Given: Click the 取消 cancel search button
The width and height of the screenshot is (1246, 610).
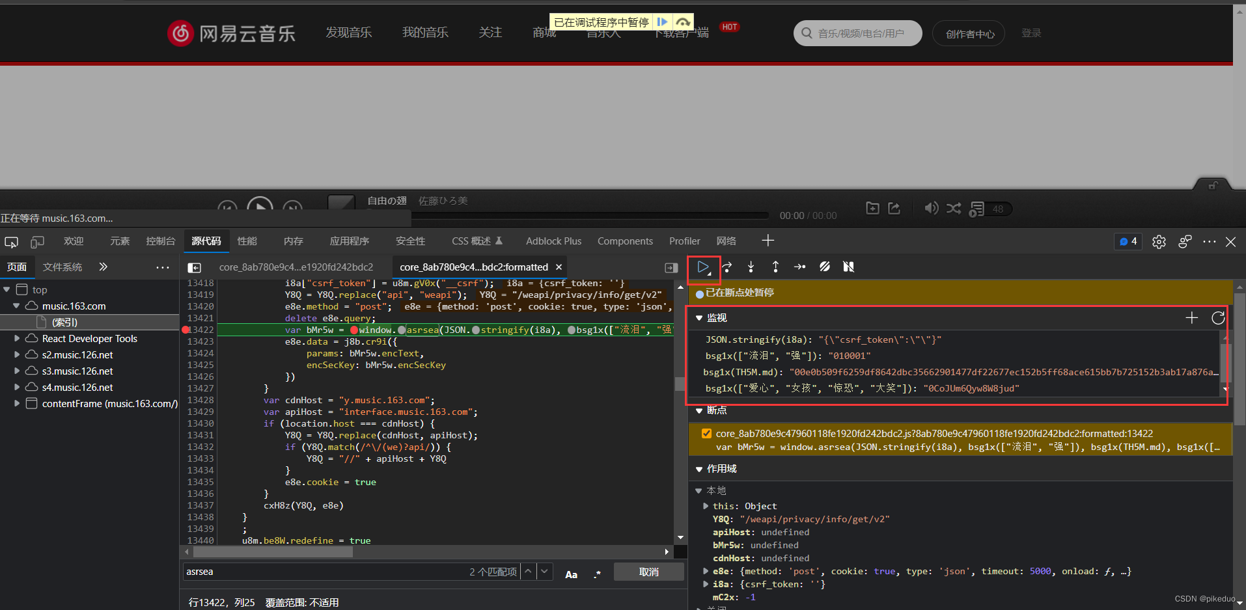Looking at the screenshot, I should [x=648, y=572].
